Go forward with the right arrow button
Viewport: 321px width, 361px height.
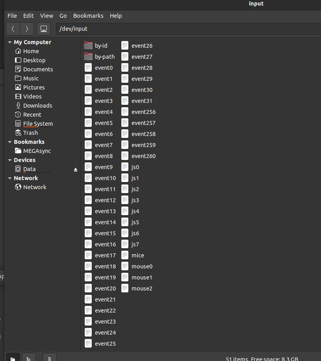click(27, 29)
